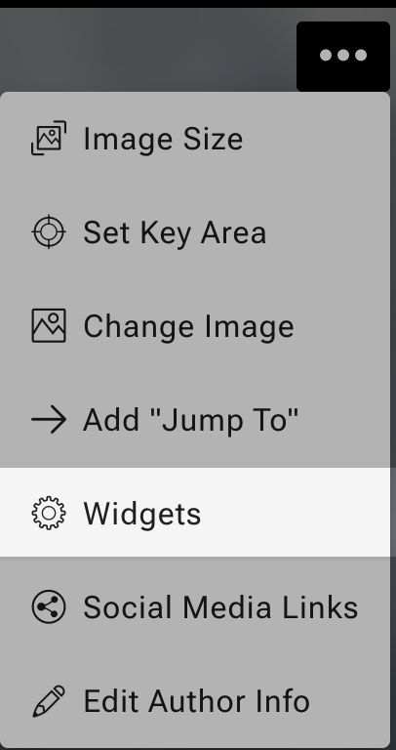The width and height of the screenshot is (396, 750).
Task: Click the middle dot of the ellipsis button
Action: coord(343,56)
